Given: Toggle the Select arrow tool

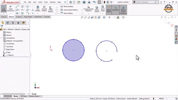Looking at the screenshot, I should click(99, 2).
